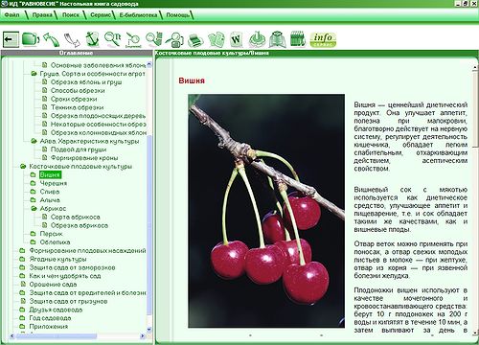
Task: Click the curved undo arrow icon
Action: tap(52, 39)
